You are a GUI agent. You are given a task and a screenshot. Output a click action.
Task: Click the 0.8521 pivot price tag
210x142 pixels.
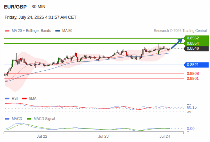pos(196,65)
